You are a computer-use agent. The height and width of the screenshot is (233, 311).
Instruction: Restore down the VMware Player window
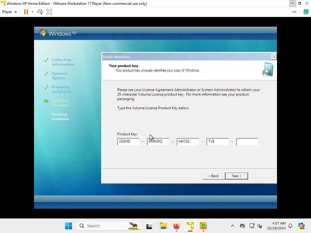(299, 3)
